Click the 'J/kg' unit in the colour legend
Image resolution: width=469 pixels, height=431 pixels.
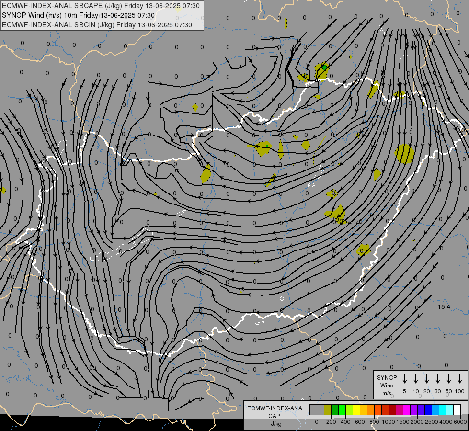(276, 424)
